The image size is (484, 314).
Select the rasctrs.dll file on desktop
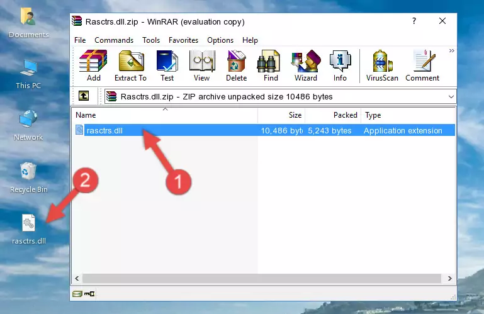[x=28, y=230]
